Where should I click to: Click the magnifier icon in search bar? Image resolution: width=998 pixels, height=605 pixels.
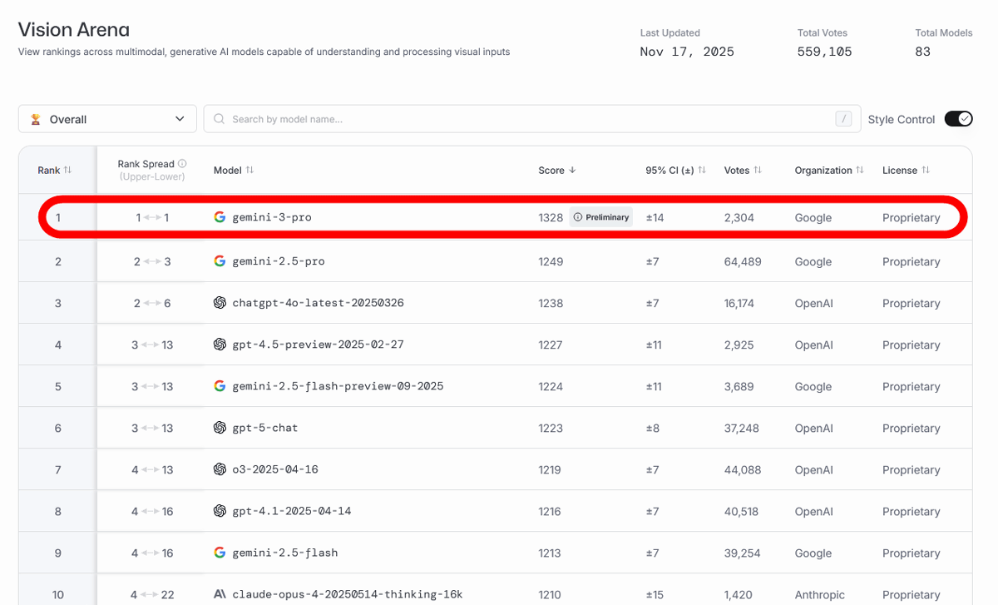pyautogui.click(x=220, y=119)
